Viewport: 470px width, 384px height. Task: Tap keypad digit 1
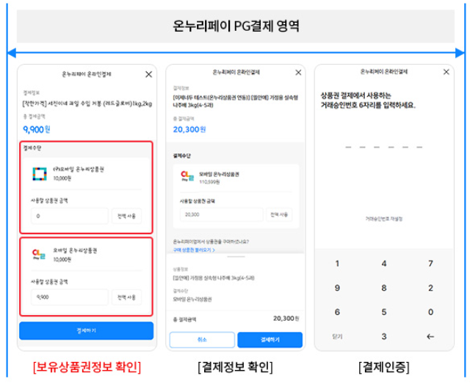337,264
